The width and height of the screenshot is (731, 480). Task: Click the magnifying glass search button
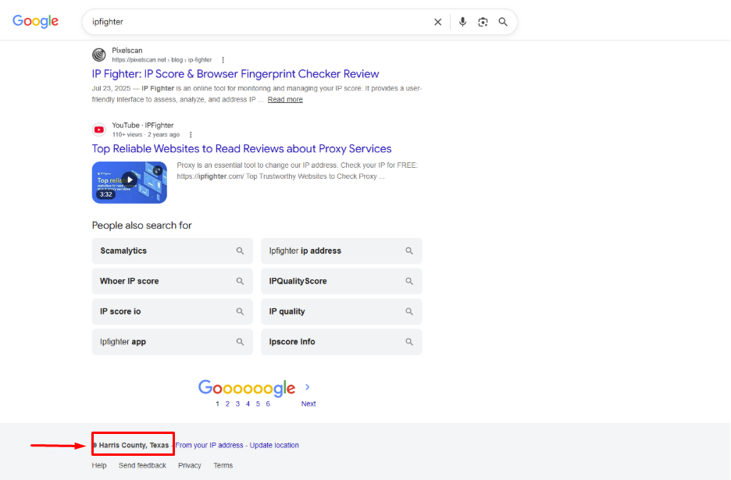(503, 22)
